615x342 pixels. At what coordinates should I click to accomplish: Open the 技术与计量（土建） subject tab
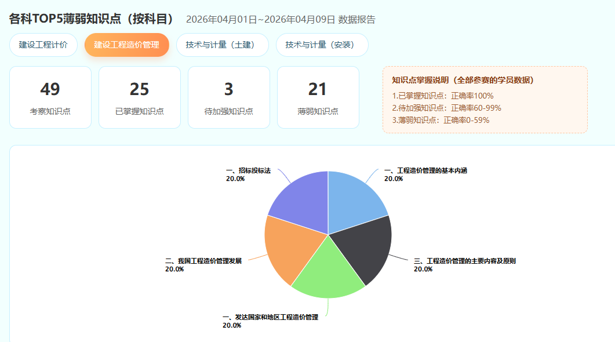coord(222,45)
